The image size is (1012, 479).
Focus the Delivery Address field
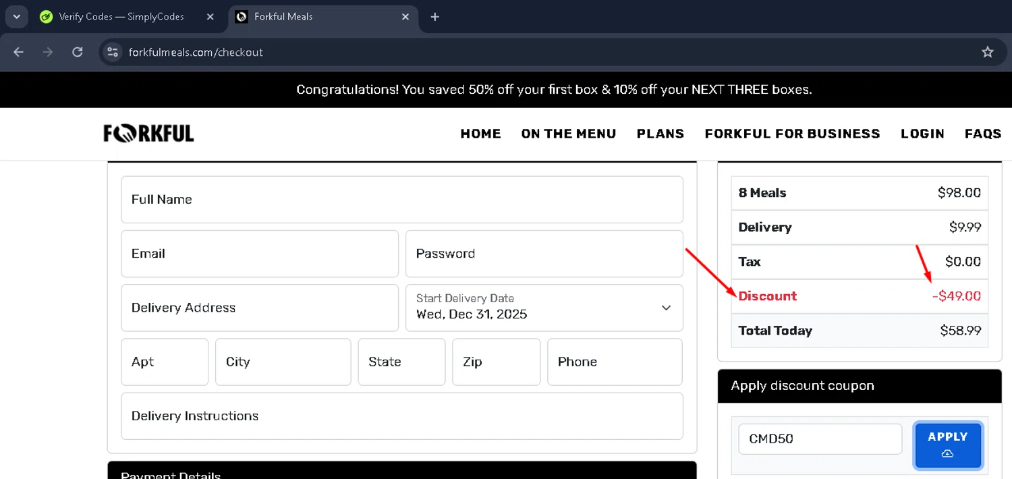[260, 308]
